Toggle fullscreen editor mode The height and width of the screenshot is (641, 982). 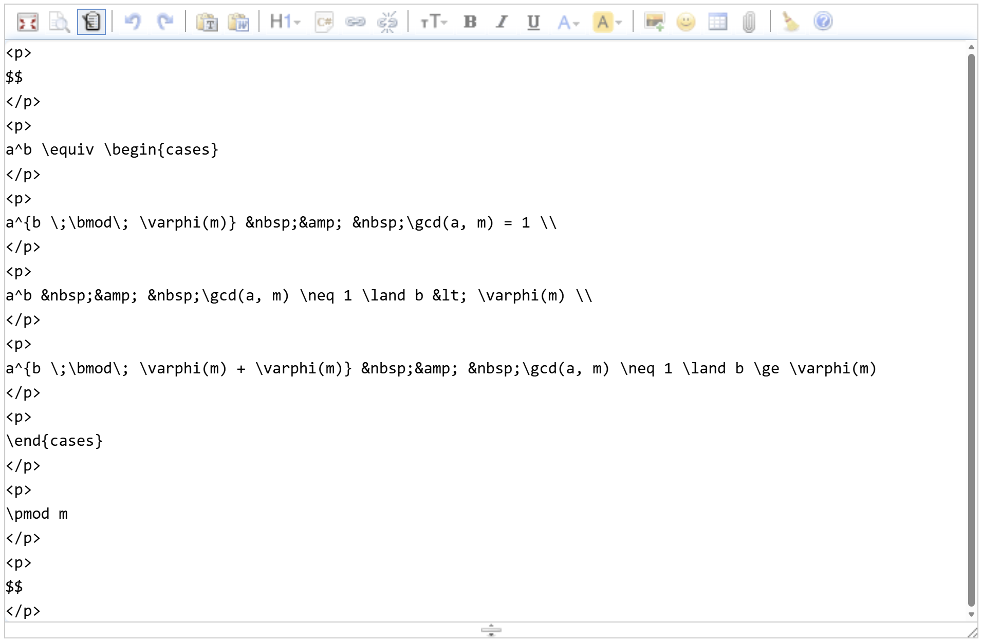pyautogui.click(x=27, y=22)
